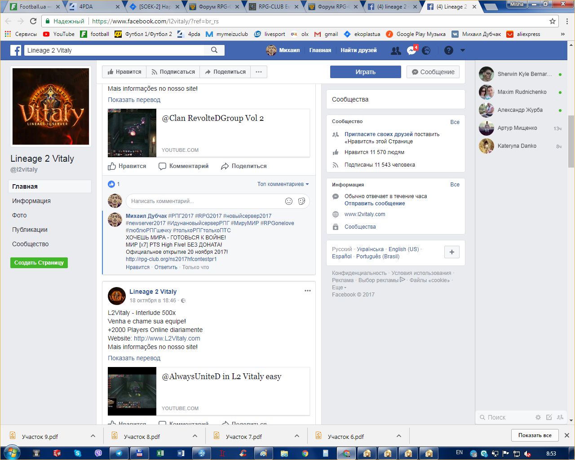Add another language with the plus button

tap(452, 252)
